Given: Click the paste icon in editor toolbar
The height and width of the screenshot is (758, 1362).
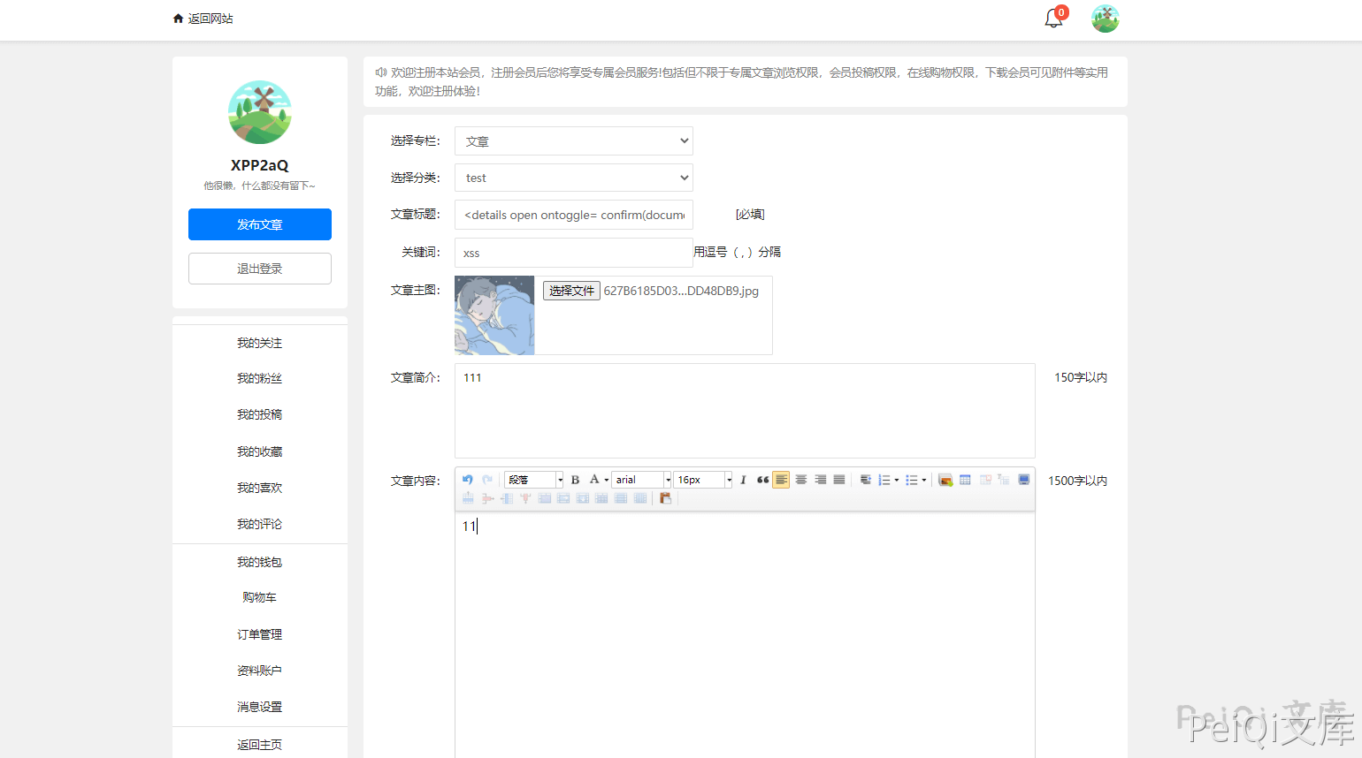Looking at the screenshot, I should click(x=665, y=498).
